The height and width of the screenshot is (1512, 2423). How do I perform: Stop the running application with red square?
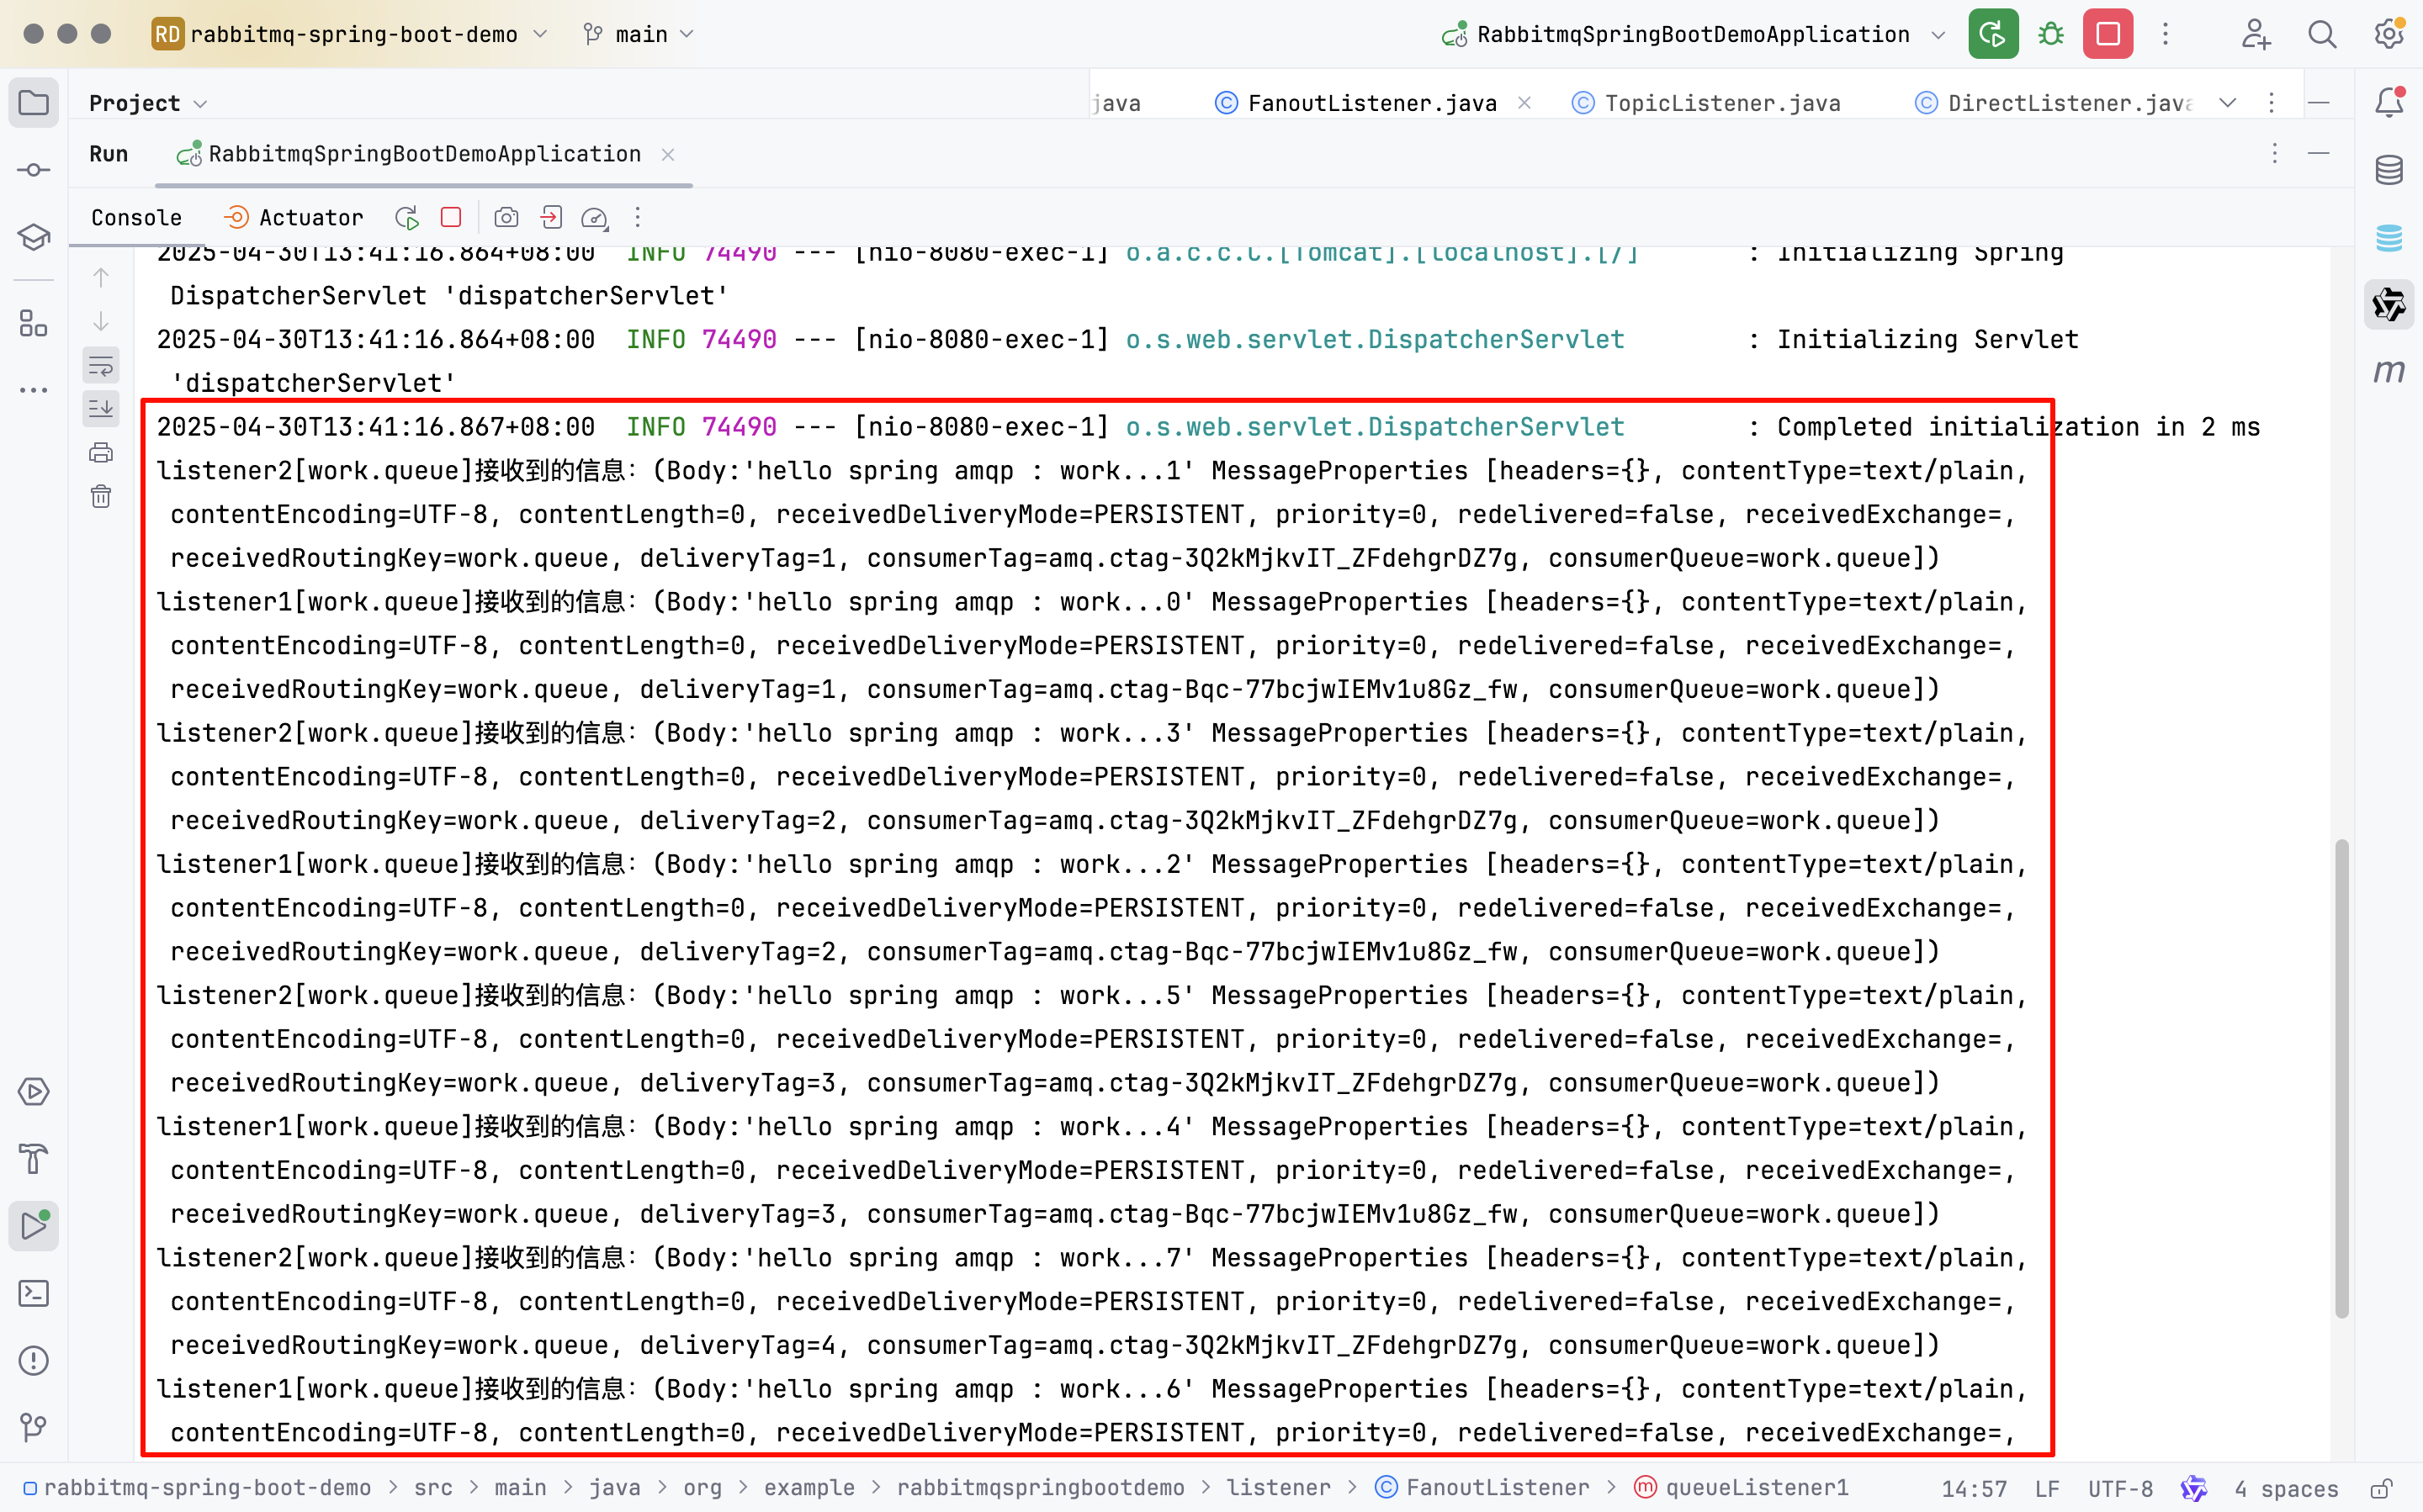2108,34
